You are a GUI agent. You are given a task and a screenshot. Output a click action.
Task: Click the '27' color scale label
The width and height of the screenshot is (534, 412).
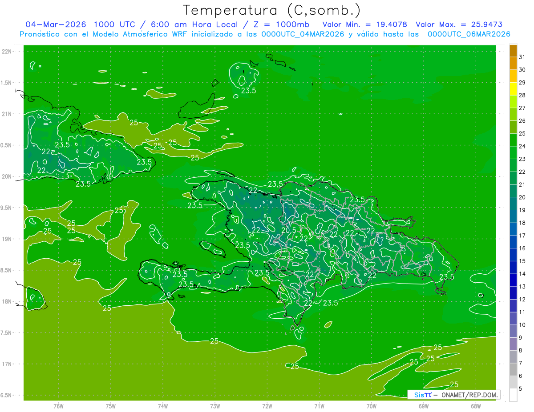(x=522, y=108)
